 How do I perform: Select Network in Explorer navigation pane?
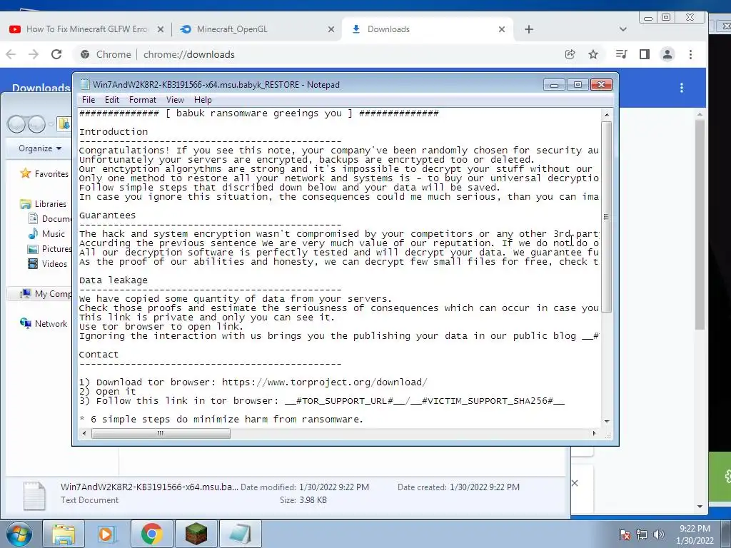tap(44, 323)
